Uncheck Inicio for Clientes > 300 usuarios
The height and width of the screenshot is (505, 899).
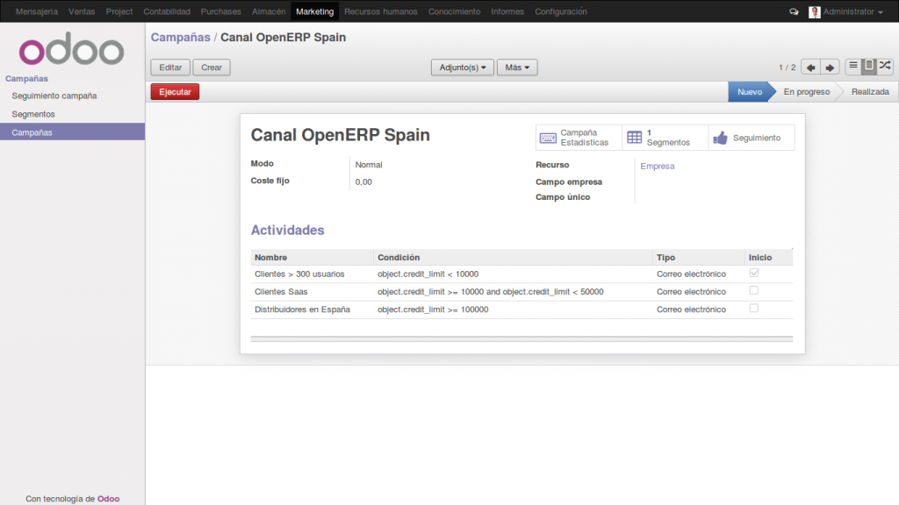pyautogui.click(x=753, y=274)
